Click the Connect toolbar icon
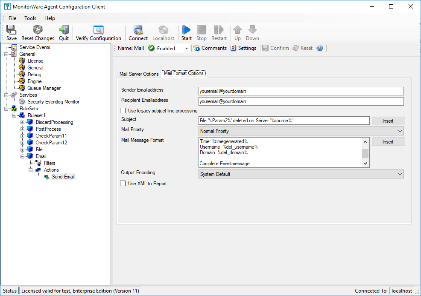The image size is (421, 296). [138, 30]
